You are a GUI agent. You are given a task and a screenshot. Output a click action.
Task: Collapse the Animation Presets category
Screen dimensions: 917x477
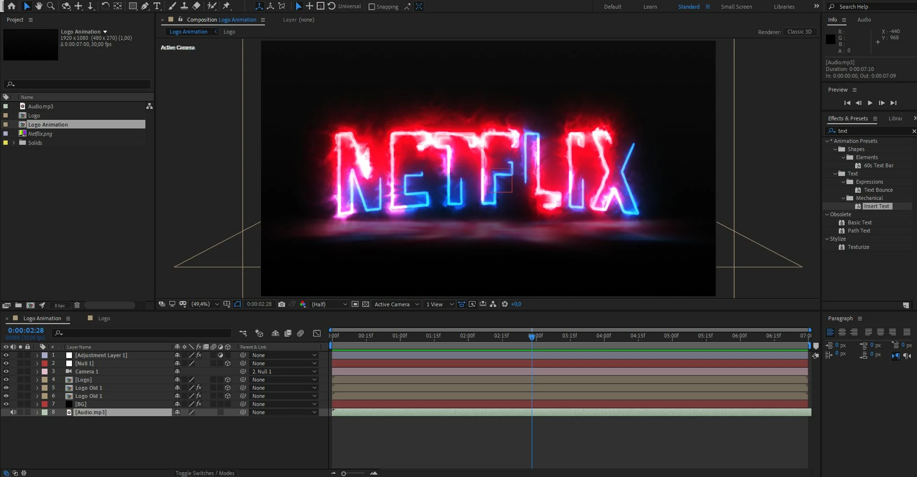point(827,141)
